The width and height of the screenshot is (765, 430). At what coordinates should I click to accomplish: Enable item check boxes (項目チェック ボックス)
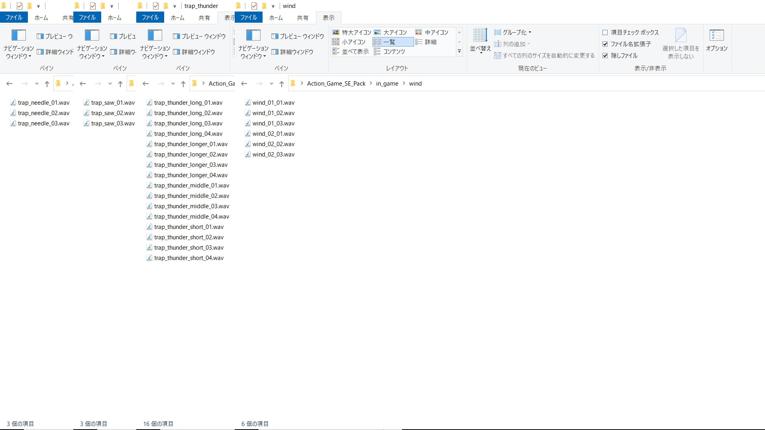pos(605,32)
